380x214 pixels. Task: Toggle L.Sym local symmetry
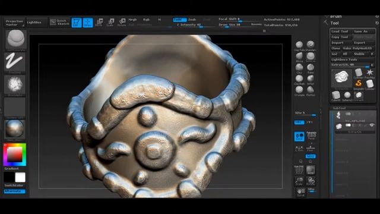coord(299,148)
